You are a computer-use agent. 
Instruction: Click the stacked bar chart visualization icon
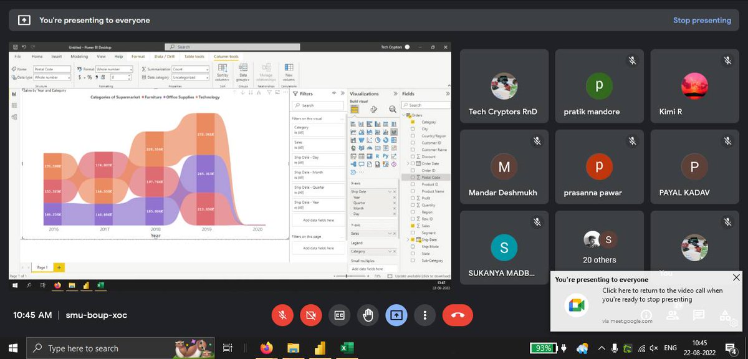353,124
